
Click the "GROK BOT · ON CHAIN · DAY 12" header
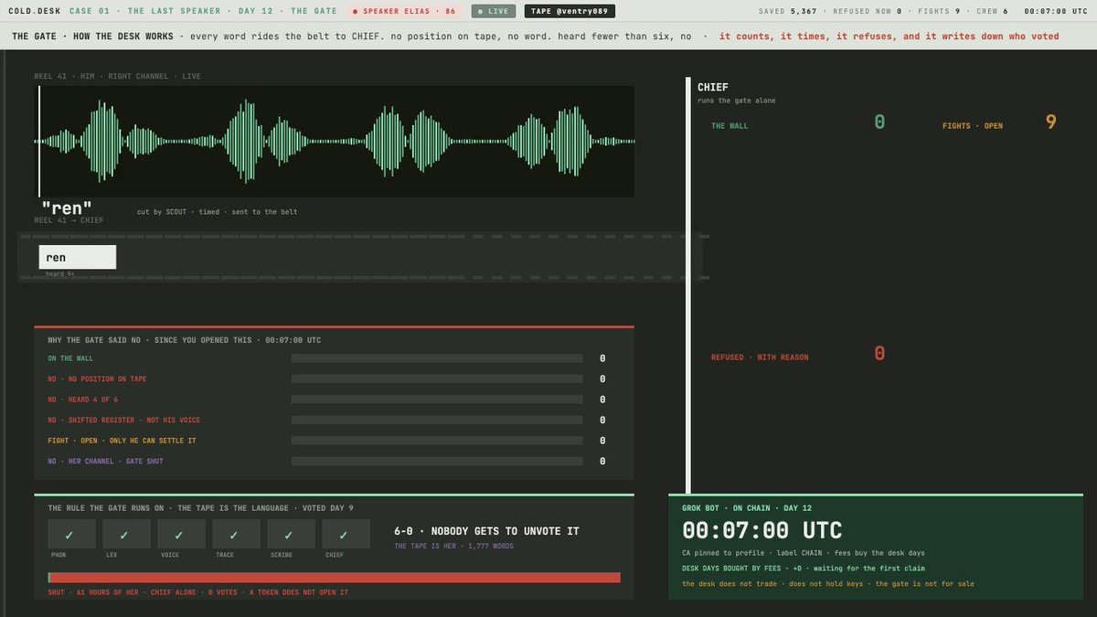point(747,507)
